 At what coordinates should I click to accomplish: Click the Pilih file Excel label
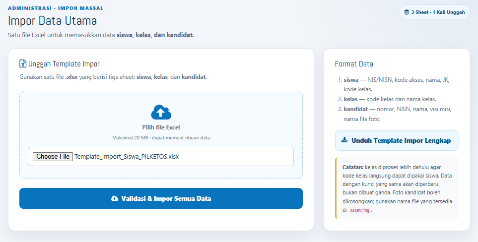point(161,127)
